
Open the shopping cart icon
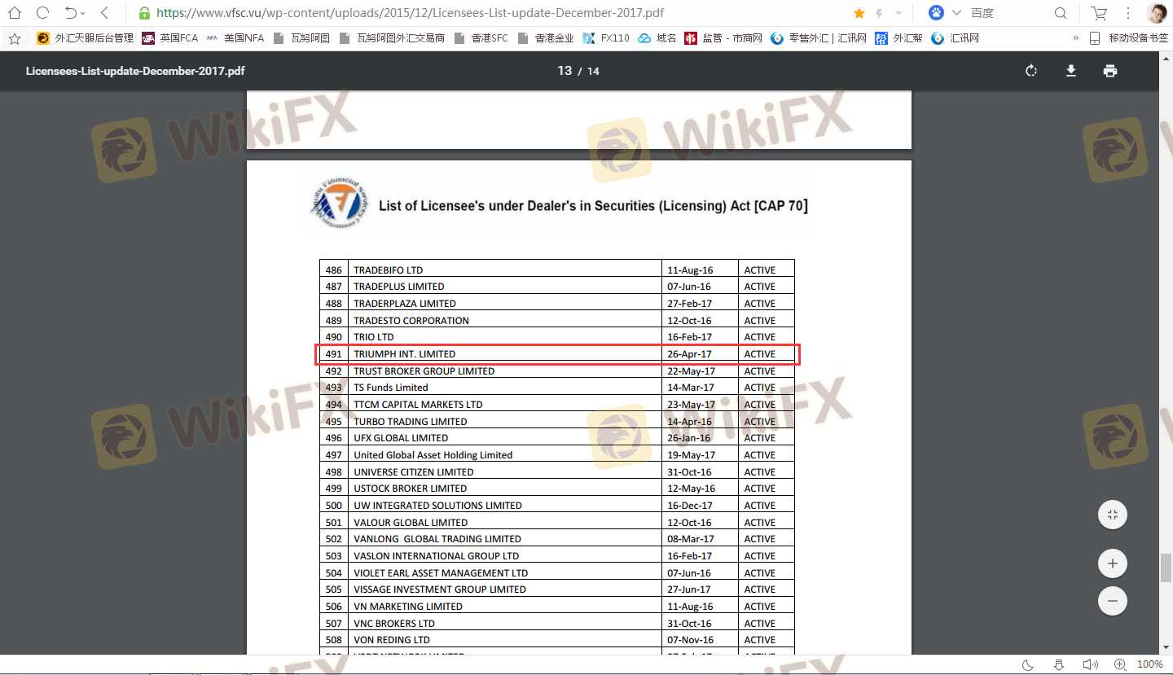(x=1099, y=13)
